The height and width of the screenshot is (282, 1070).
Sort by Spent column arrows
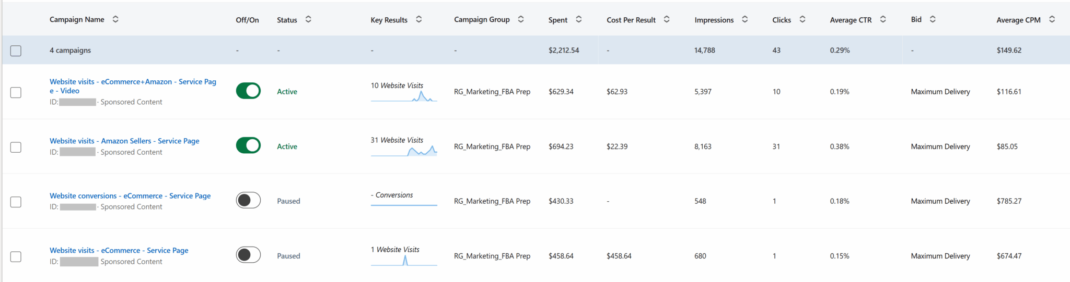tap(579, 19)
